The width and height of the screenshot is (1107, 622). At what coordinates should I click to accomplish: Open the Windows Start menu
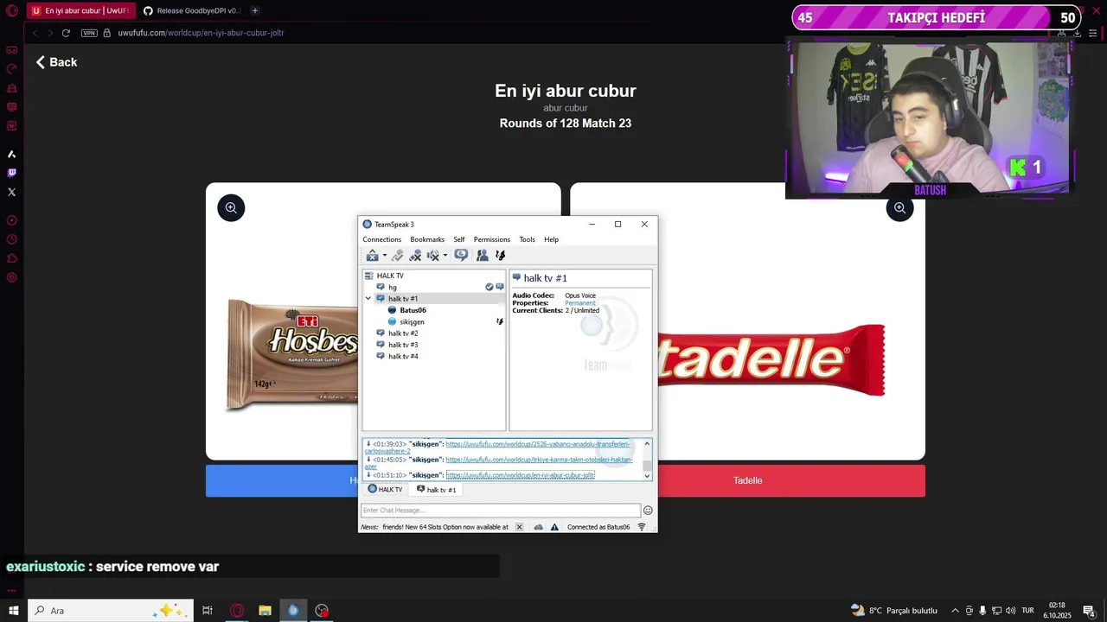13,611
